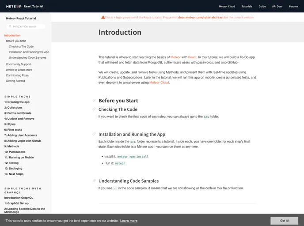Image resolution: width=304 pixels, height=226 pixels.
Task: Follow the docs.meteor.com/tutorials/react link
Action: (201, 17)
